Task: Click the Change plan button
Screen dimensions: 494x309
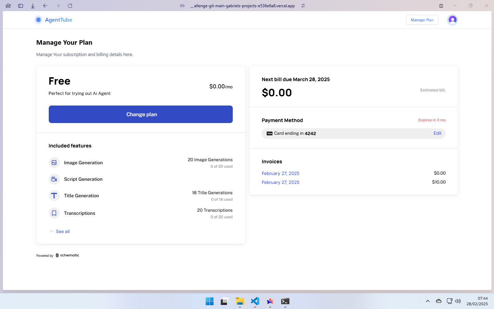Action: [141, 114]
